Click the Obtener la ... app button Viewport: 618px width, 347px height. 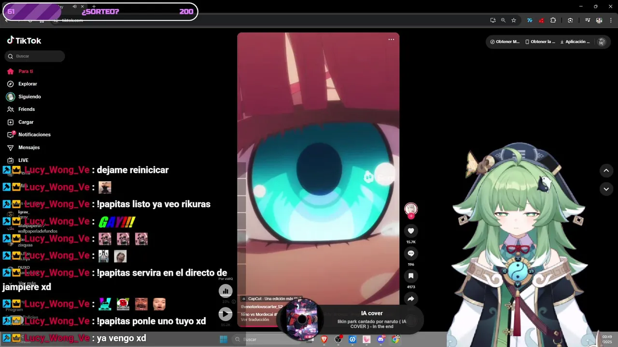540,42
